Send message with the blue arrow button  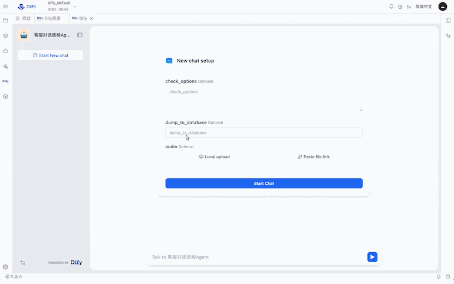coord(372,257)
